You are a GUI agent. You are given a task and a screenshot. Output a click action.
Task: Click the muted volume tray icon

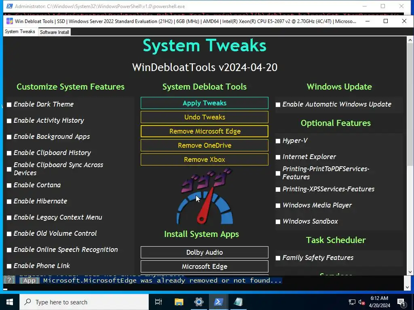361,302
